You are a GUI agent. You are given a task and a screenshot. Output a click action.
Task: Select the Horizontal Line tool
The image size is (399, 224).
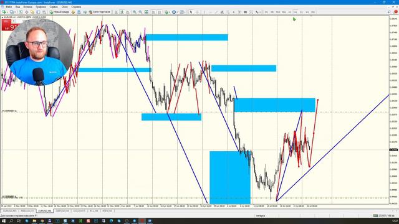click(x=211, y=12)
